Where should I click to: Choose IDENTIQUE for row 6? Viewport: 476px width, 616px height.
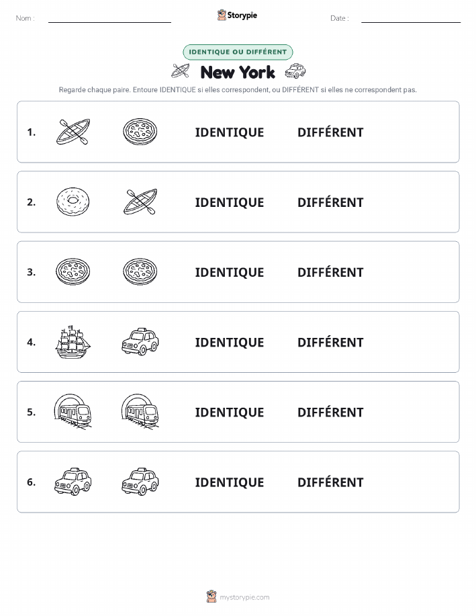click(x=230, y=482)
